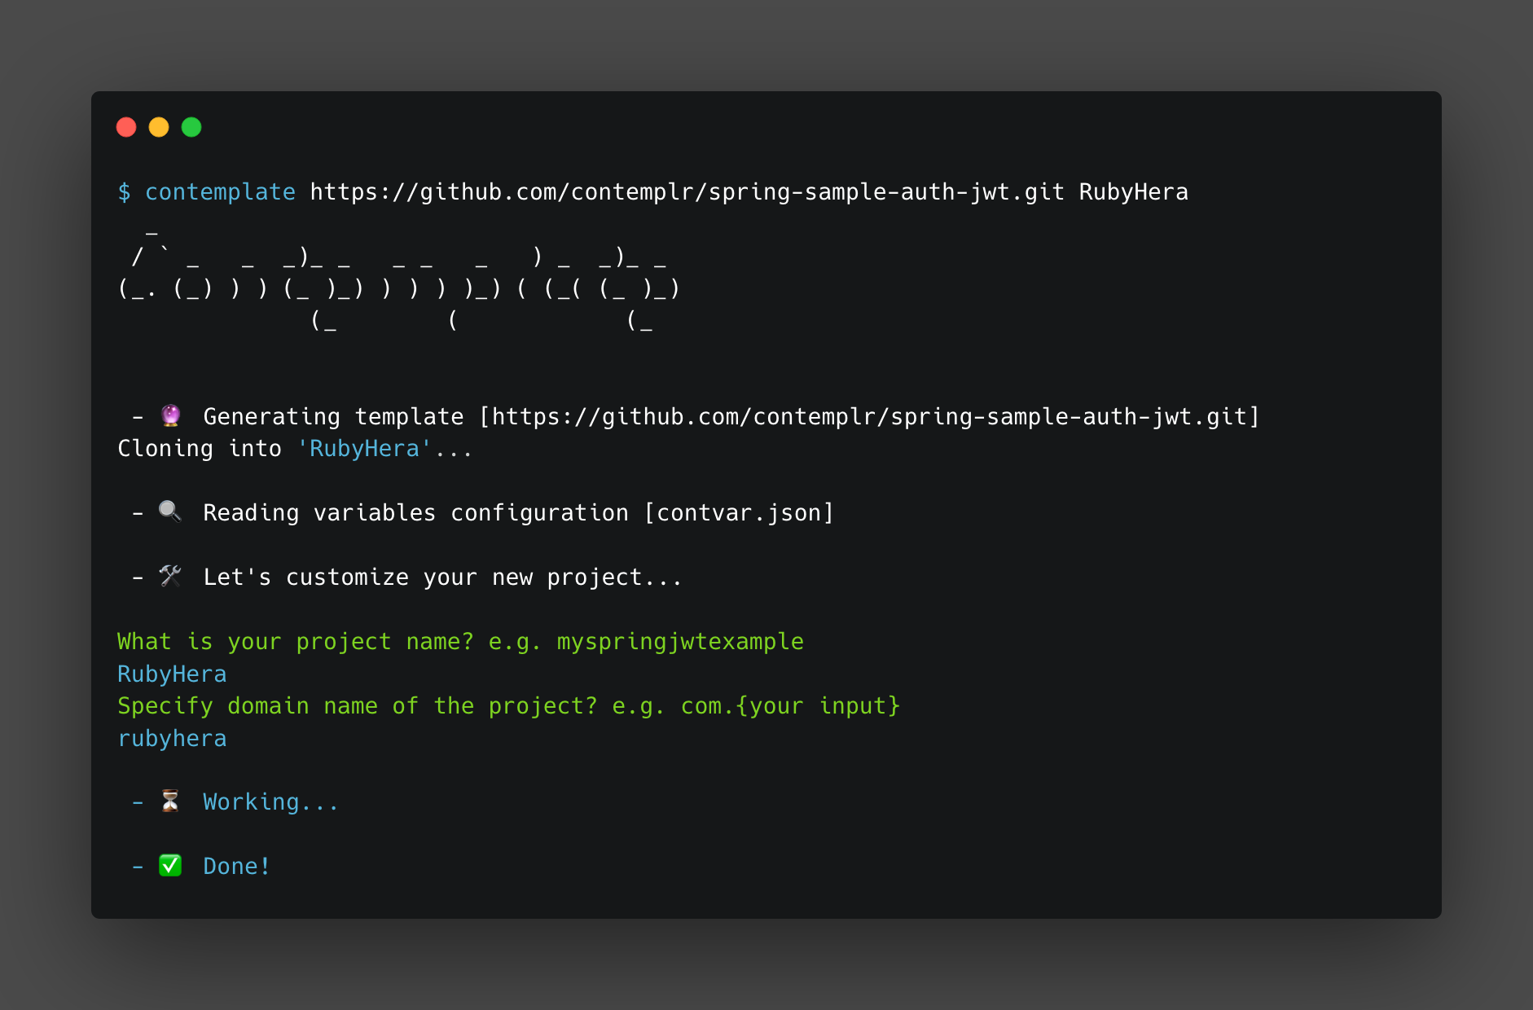Click the 'contemplate' command word
The width and height of the screenshot is (1533, 1010).
pos(220,192)
